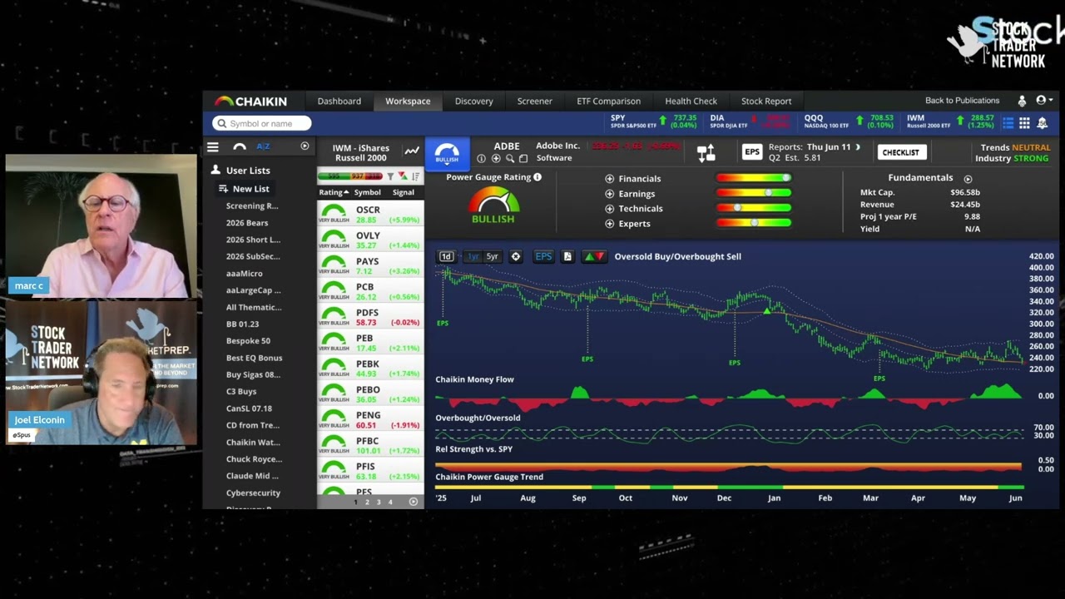Viewport: 1065px width, 599px height.
Task: Select the 5yr chart range
Action: pos(492,256)
